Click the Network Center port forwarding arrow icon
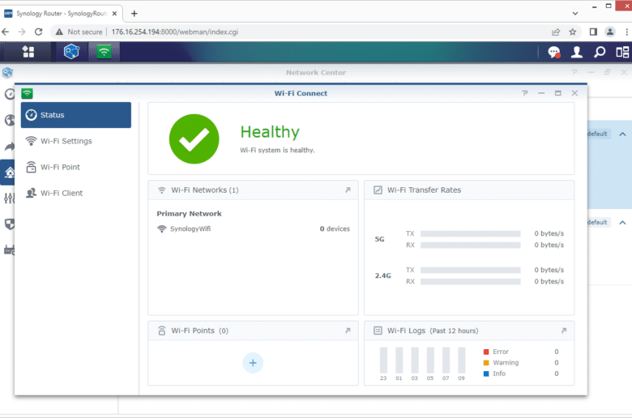The width and height of the screenshot is (632, 418). tap(10, 147)
